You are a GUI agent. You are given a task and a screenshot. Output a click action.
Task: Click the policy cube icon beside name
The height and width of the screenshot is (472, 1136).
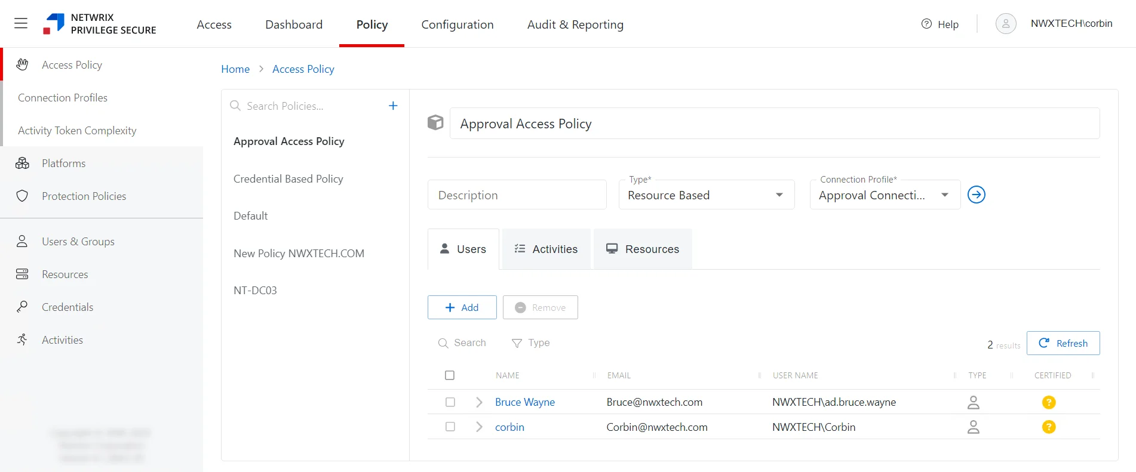point(435,123)
